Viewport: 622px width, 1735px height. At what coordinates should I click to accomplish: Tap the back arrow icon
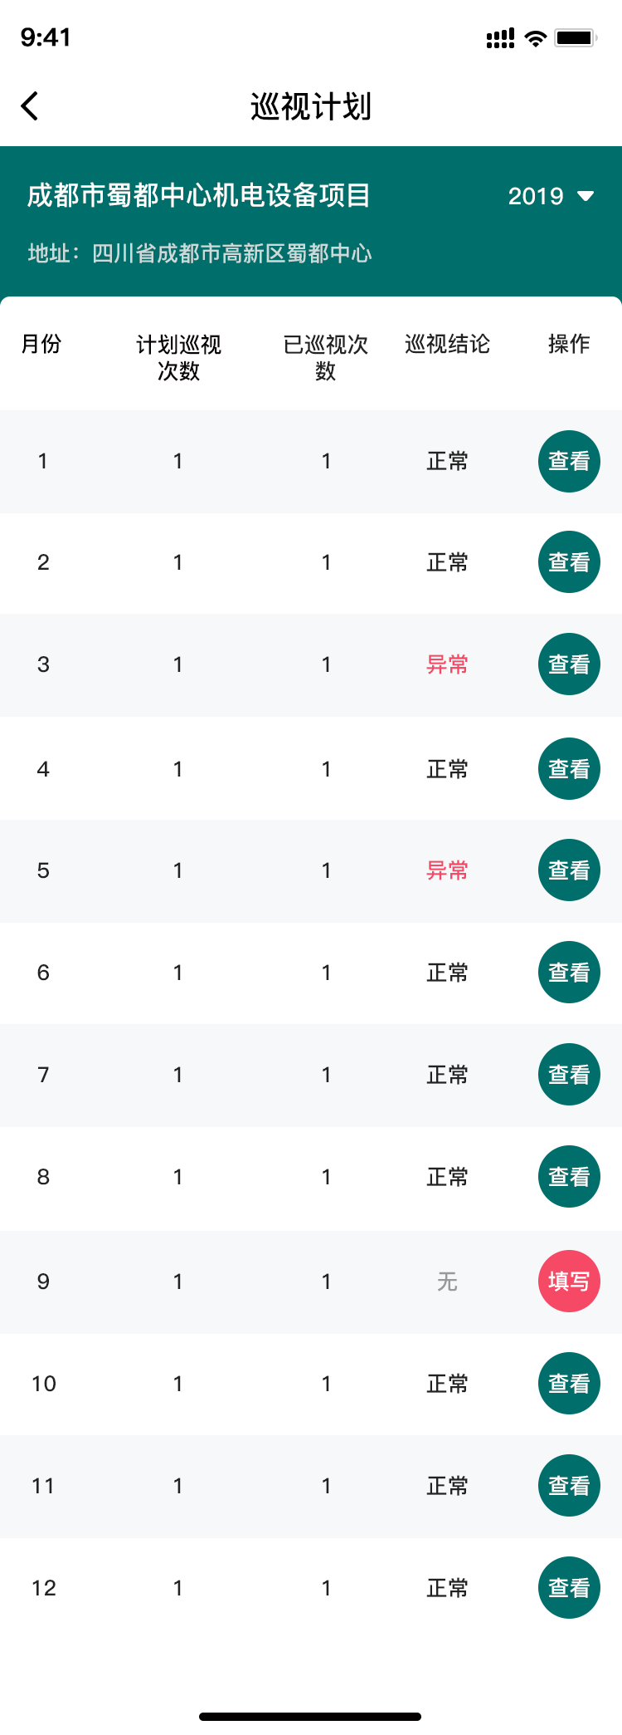[30, 106]
